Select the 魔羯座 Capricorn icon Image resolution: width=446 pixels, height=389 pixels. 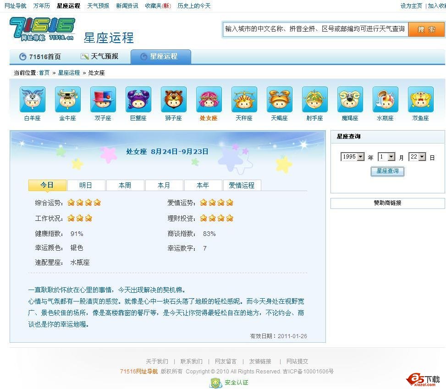tap(350, 99)
